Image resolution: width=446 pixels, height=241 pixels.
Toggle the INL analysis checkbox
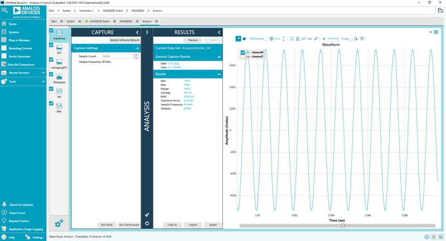click(x=52, y=90)
